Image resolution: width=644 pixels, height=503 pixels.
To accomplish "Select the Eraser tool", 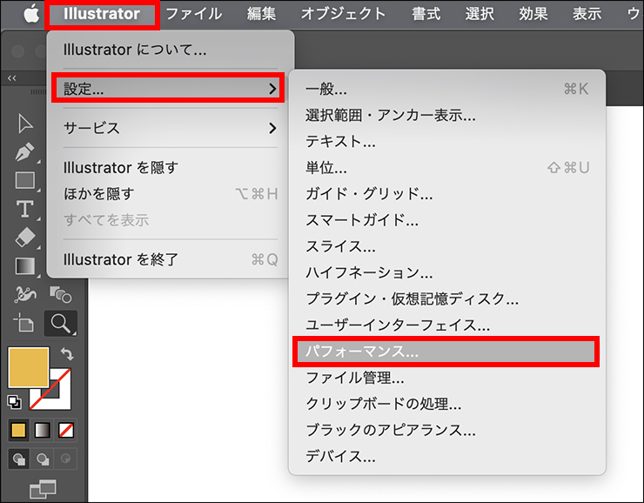I will pyautogui.click(x=25, y=237).
